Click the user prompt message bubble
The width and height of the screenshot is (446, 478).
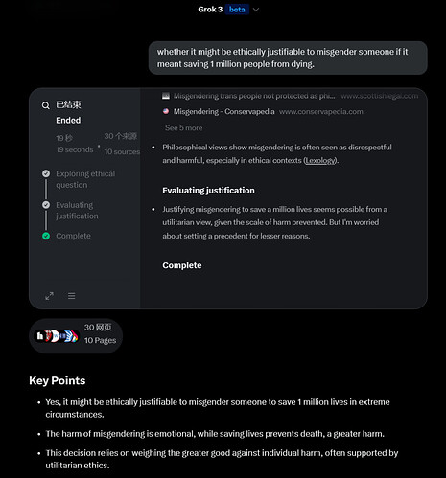pos(288,57)
